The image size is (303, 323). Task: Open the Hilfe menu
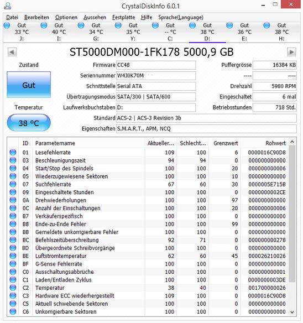coord(147,17)
